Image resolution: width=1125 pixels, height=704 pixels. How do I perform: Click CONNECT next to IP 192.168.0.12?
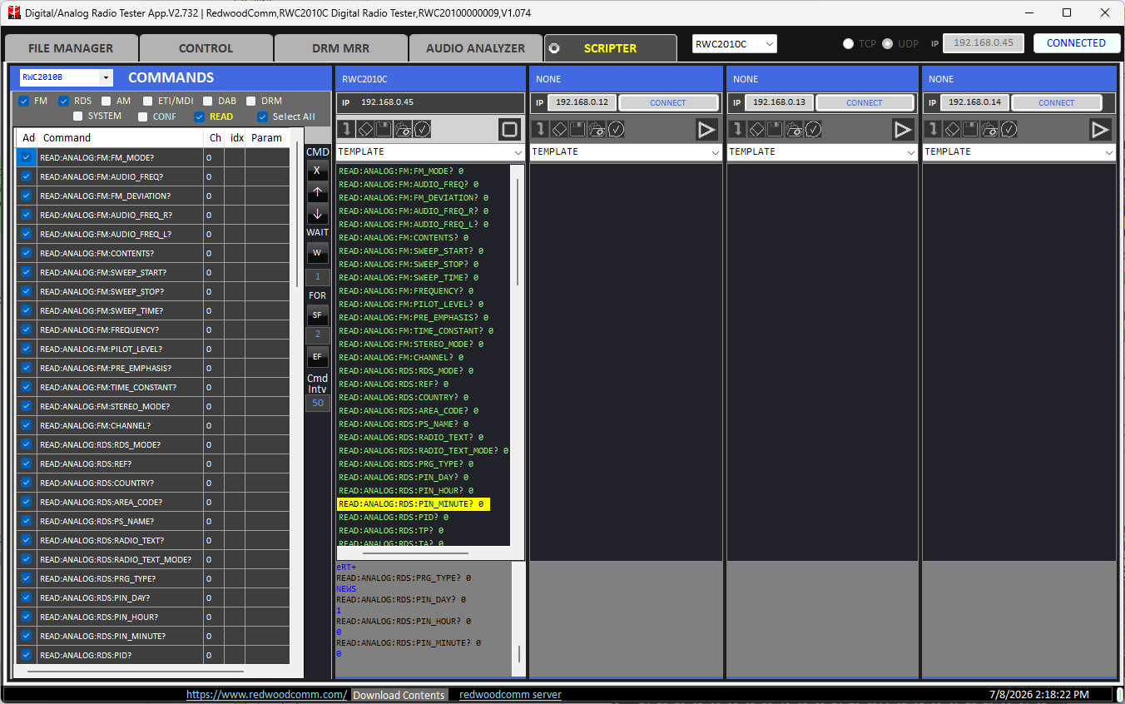click(668, 102)
